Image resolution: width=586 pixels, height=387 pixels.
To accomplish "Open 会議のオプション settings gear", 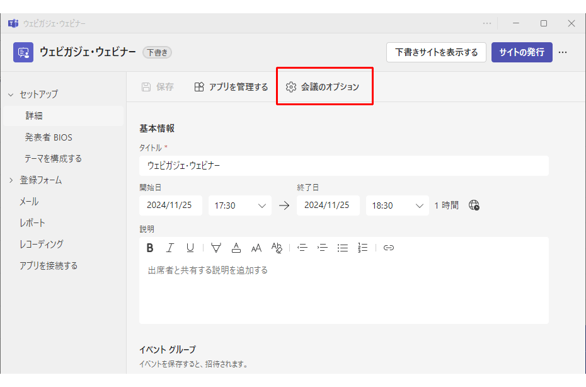I will [x=324, y=87].
